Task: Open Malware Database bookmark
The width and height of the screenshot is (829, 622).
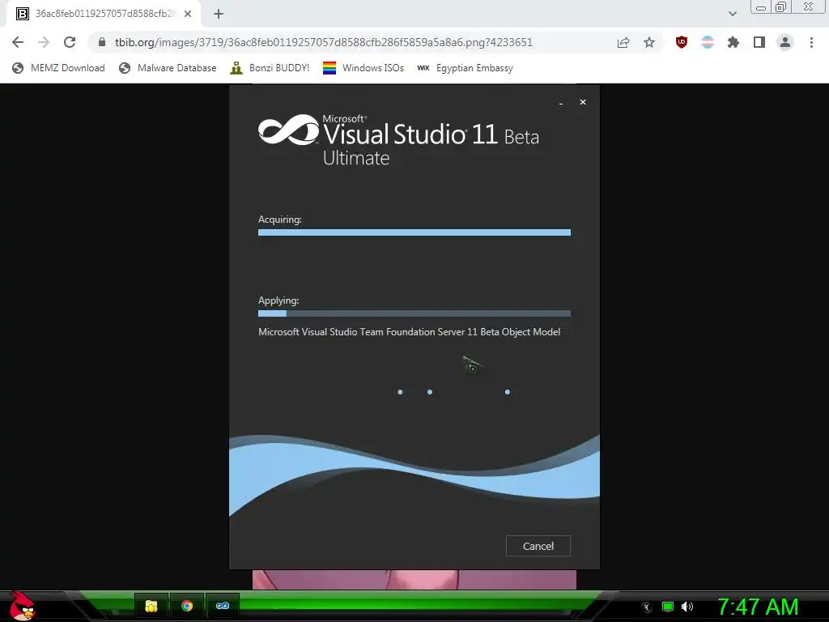Action: coord(168,68)
